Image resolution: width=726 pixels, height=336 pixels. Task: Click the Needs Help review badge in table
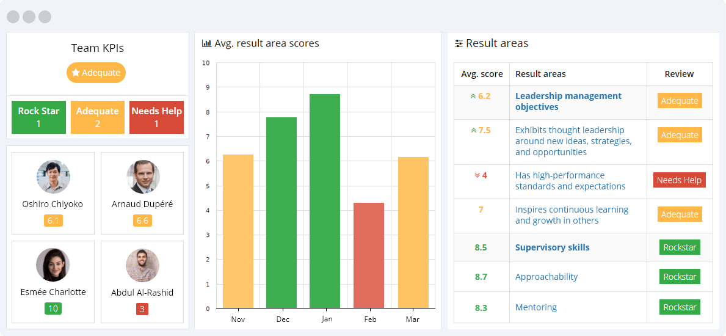tap(679, 180)
